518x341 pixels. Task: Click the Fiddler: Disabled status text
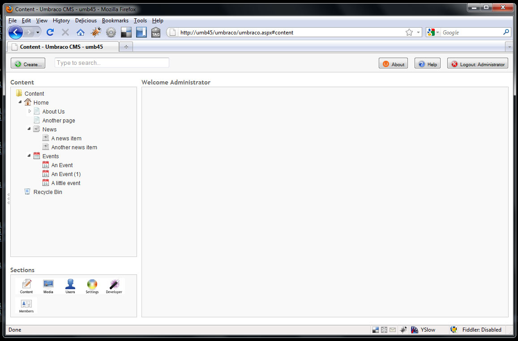pyautogui.click(x=482, y=329)
